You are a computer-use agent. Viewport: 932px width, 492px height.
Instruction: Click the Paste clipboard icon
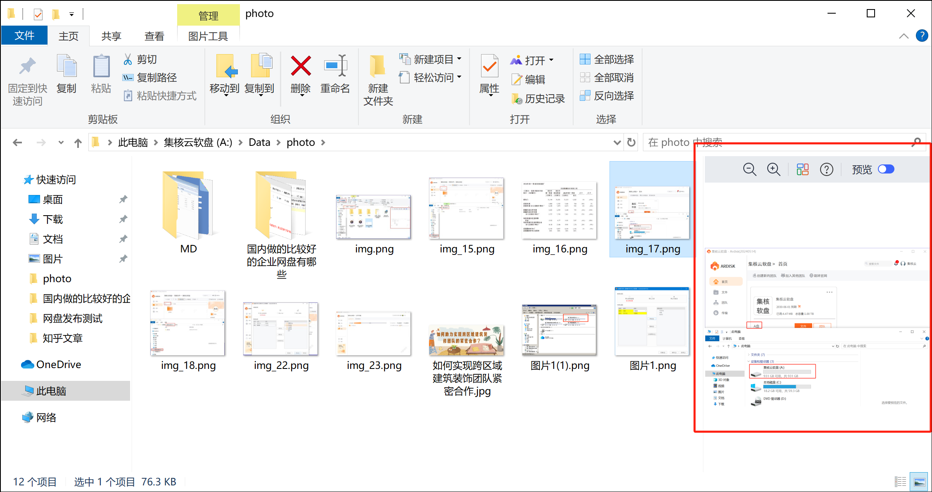pos(101,66)
